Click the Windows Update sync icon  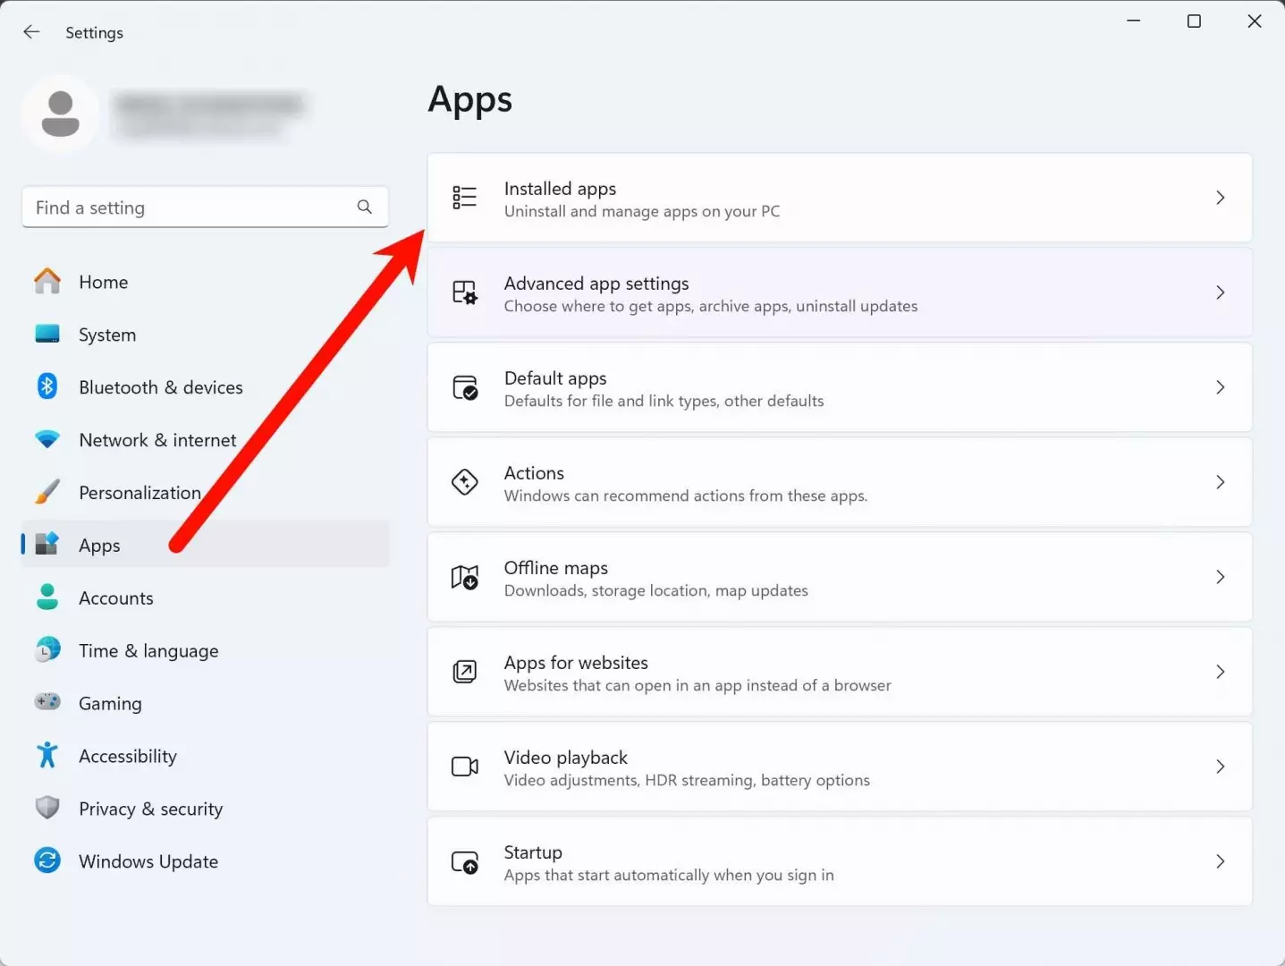click(47, 860)
